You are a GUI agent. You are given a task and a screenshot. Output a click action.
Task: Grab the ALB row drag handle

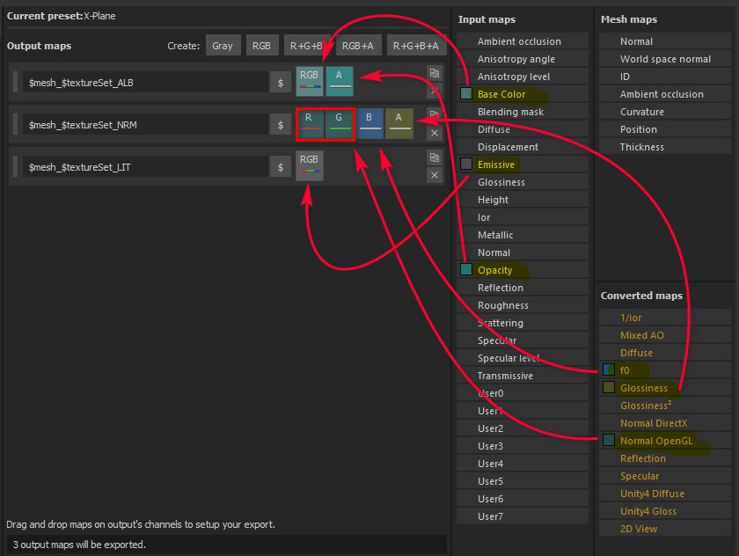(15, 83)
